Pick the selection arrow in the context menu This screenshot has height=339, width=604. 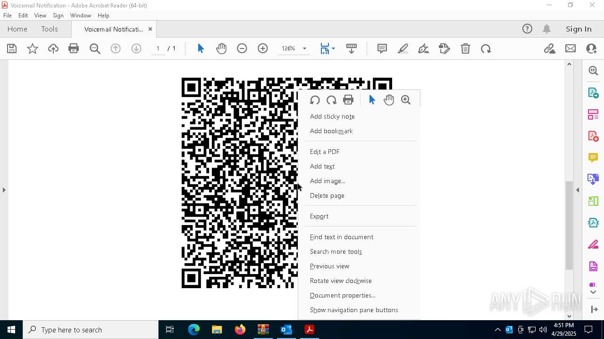point(372,100)
